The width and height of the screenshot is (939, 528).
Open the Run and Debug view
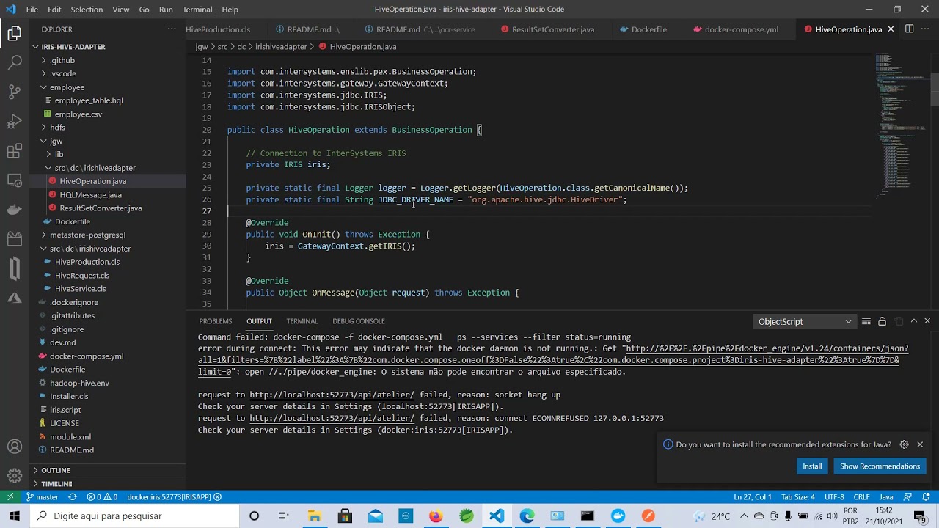[15, 121]
